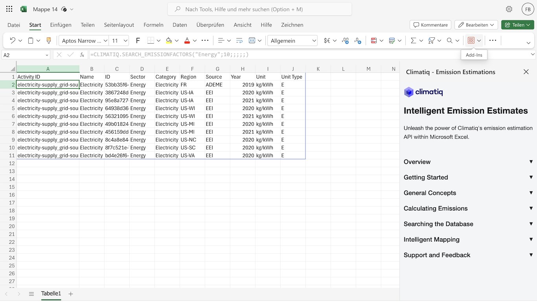Switch to the Überprüfen tab

[x=210, y=25]
